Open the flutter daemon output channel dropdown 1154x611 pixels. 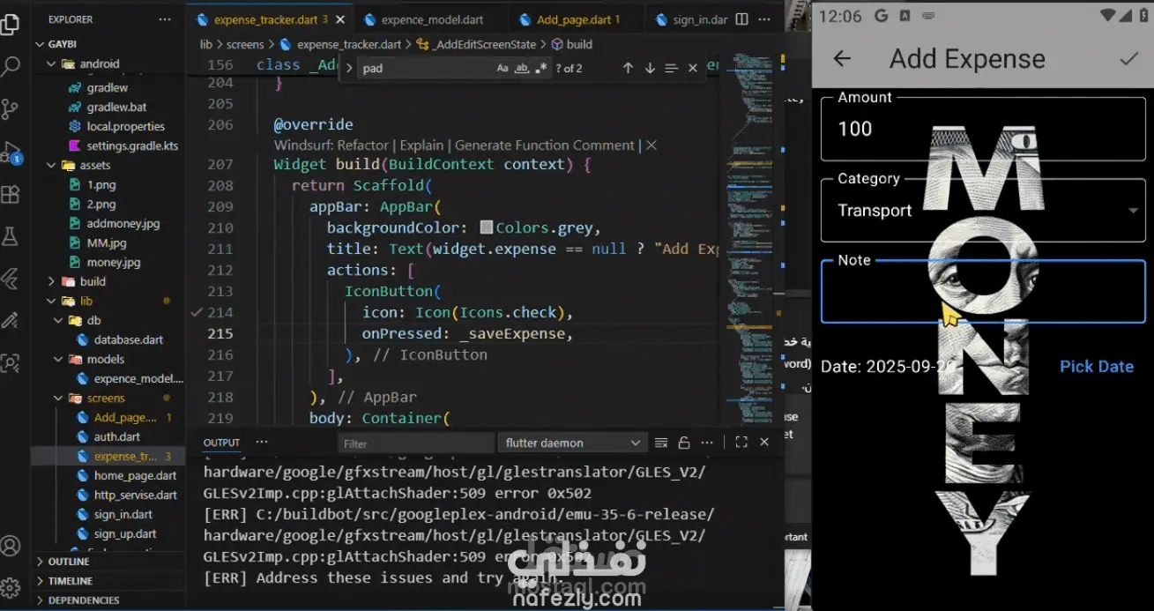[x=571, y=443]
